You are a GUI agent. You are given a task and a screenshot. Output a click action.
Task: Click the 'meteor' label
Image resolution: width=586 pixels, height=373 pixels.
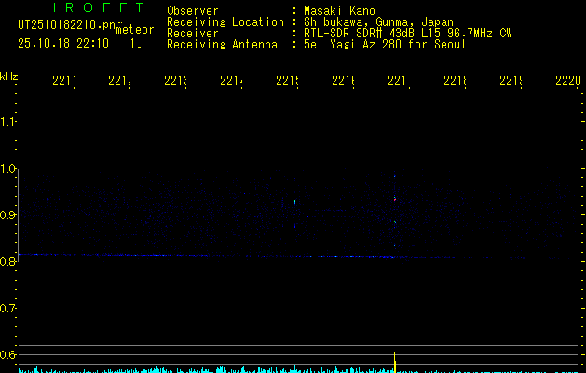pos(135,30)
